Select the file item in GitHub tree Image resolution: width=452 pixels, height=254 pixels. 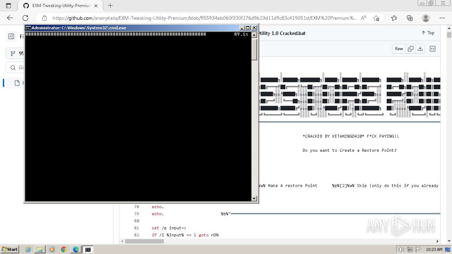coord(15,83)
